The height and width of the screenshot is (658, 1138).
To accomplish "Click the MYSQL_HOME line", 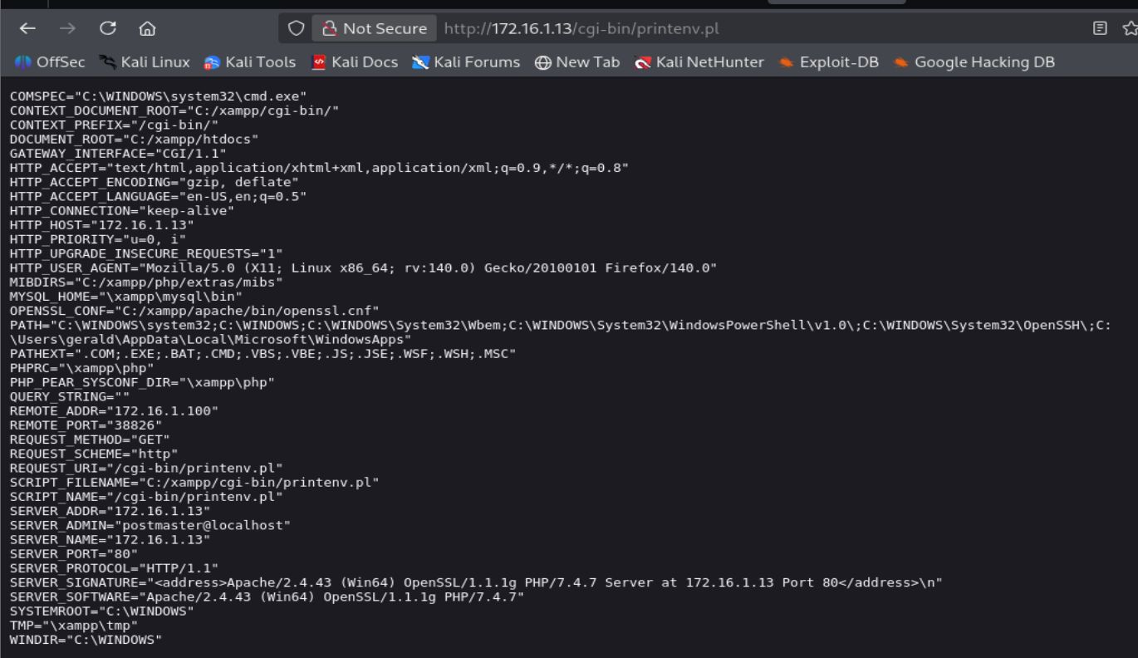I will (x=126, y=296).
